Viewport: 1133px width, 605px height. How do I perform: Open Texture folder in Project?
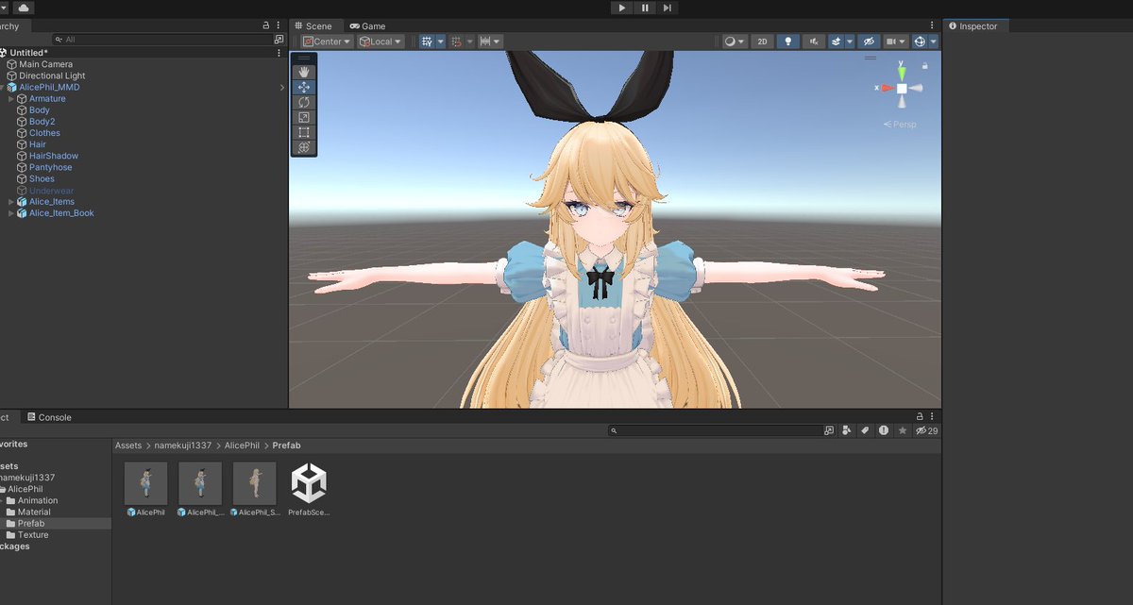point(33,535)
